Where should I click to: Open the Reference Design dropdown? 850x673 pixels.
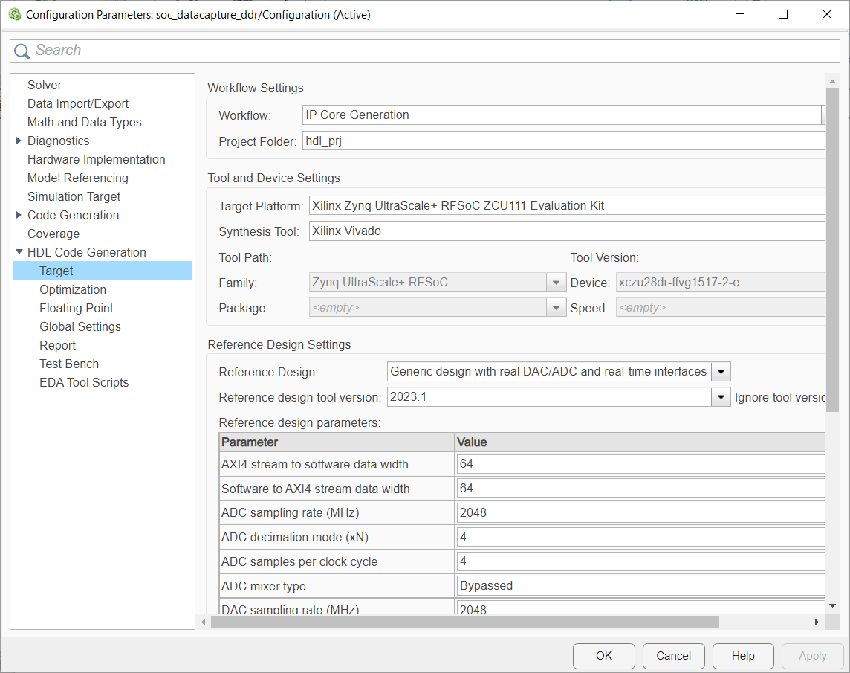click(721, 372)
